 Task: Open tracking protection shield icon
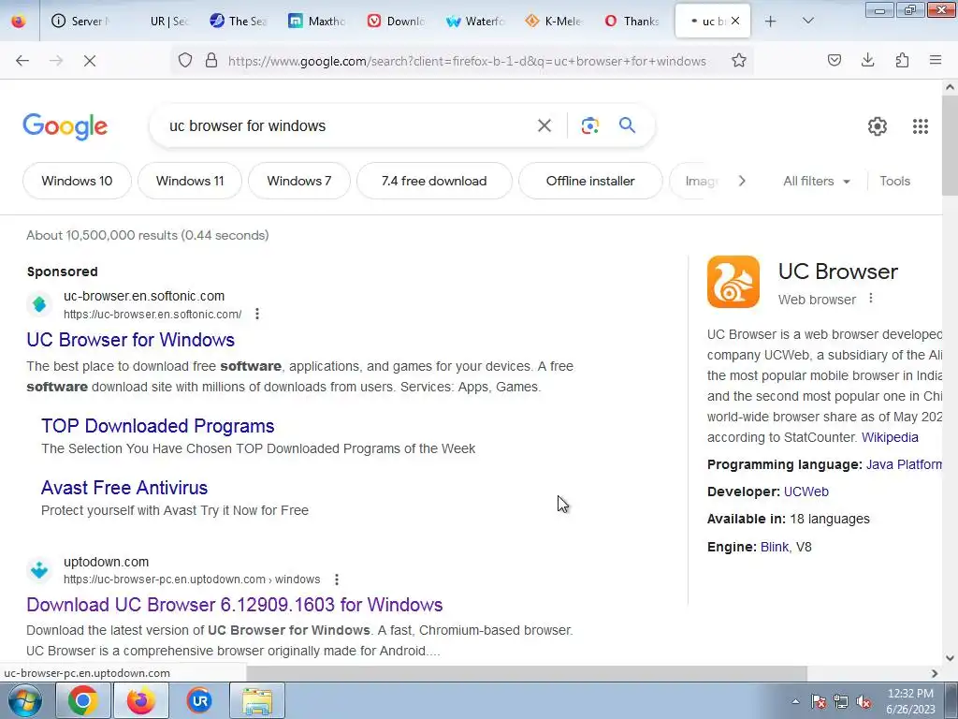click(x=185, y=60)
